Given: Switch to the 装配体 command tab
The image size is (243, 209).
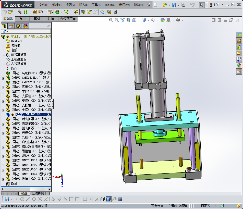Looking at the screenshot, I should [8, 19].
